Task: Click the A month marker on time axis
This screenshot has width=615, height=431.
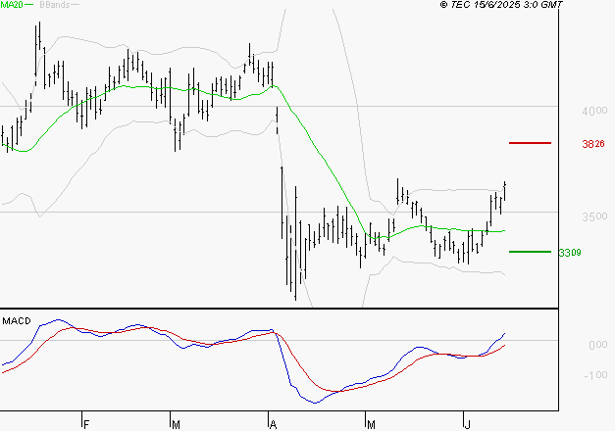Action: point(273,425)
